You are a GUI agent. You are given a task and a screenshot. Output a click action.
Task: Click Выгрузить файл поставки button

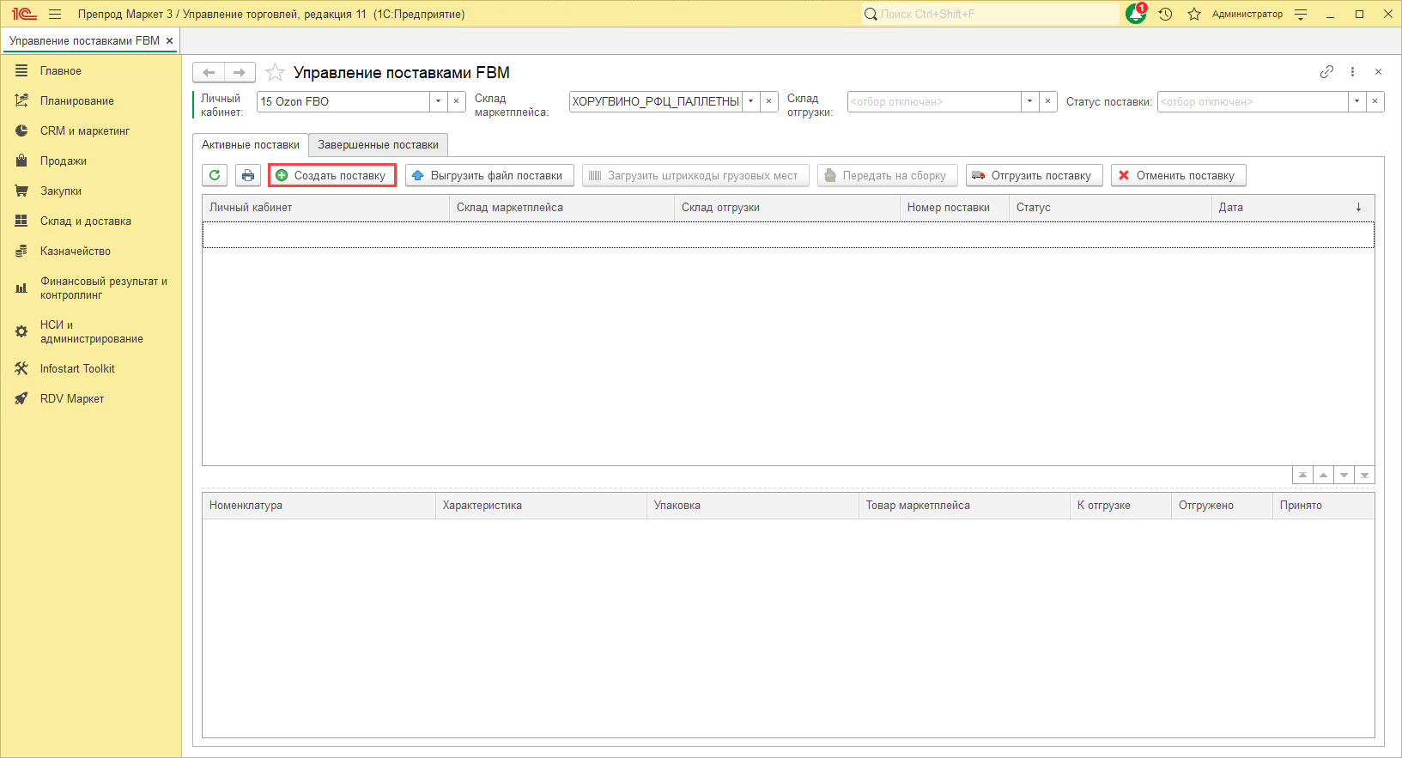[x=489, y=175]
